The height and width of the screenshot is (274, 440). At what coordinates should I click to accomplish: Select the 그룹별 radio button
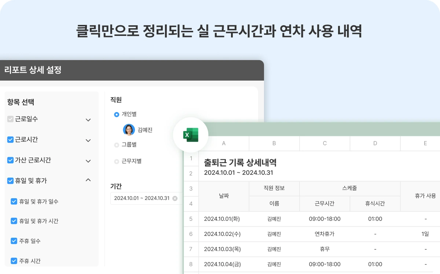point(117,145)
